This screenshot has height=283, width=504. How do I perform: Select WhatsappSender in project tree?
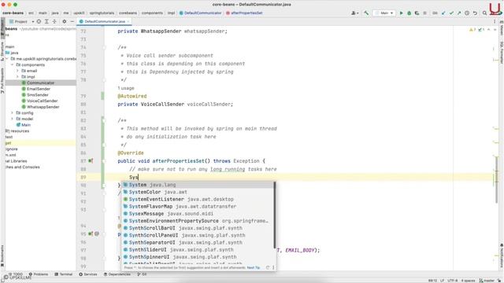coord(43,107)
